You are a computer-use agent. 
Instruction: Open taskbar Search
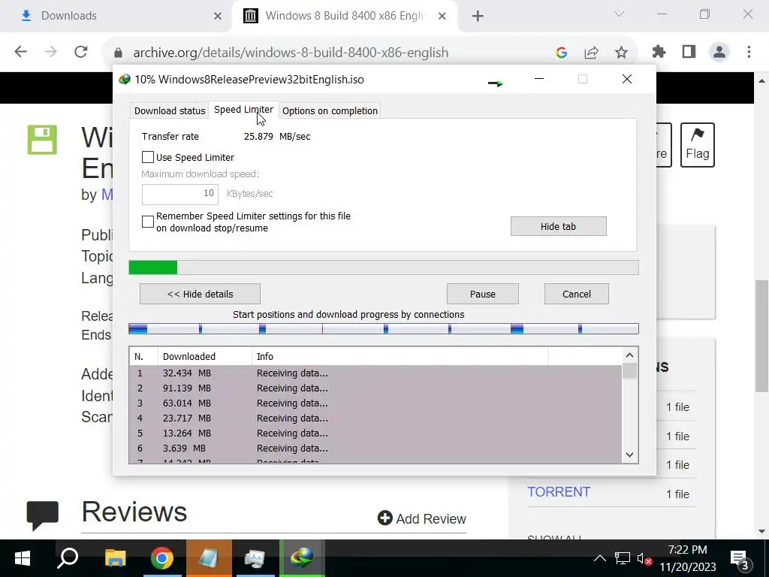tap(68, 558)
